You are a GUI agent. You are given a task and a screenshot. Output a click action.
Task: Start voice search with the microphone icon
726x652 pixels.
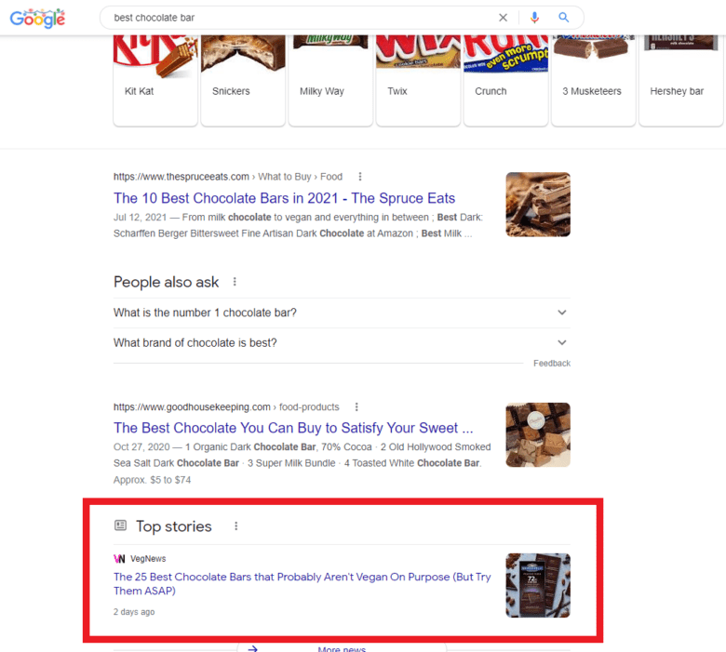click(534, 18)
